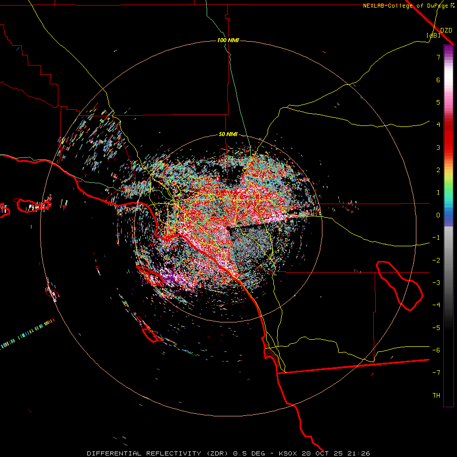Click the -3 dB label on color scale

[436, 283]
